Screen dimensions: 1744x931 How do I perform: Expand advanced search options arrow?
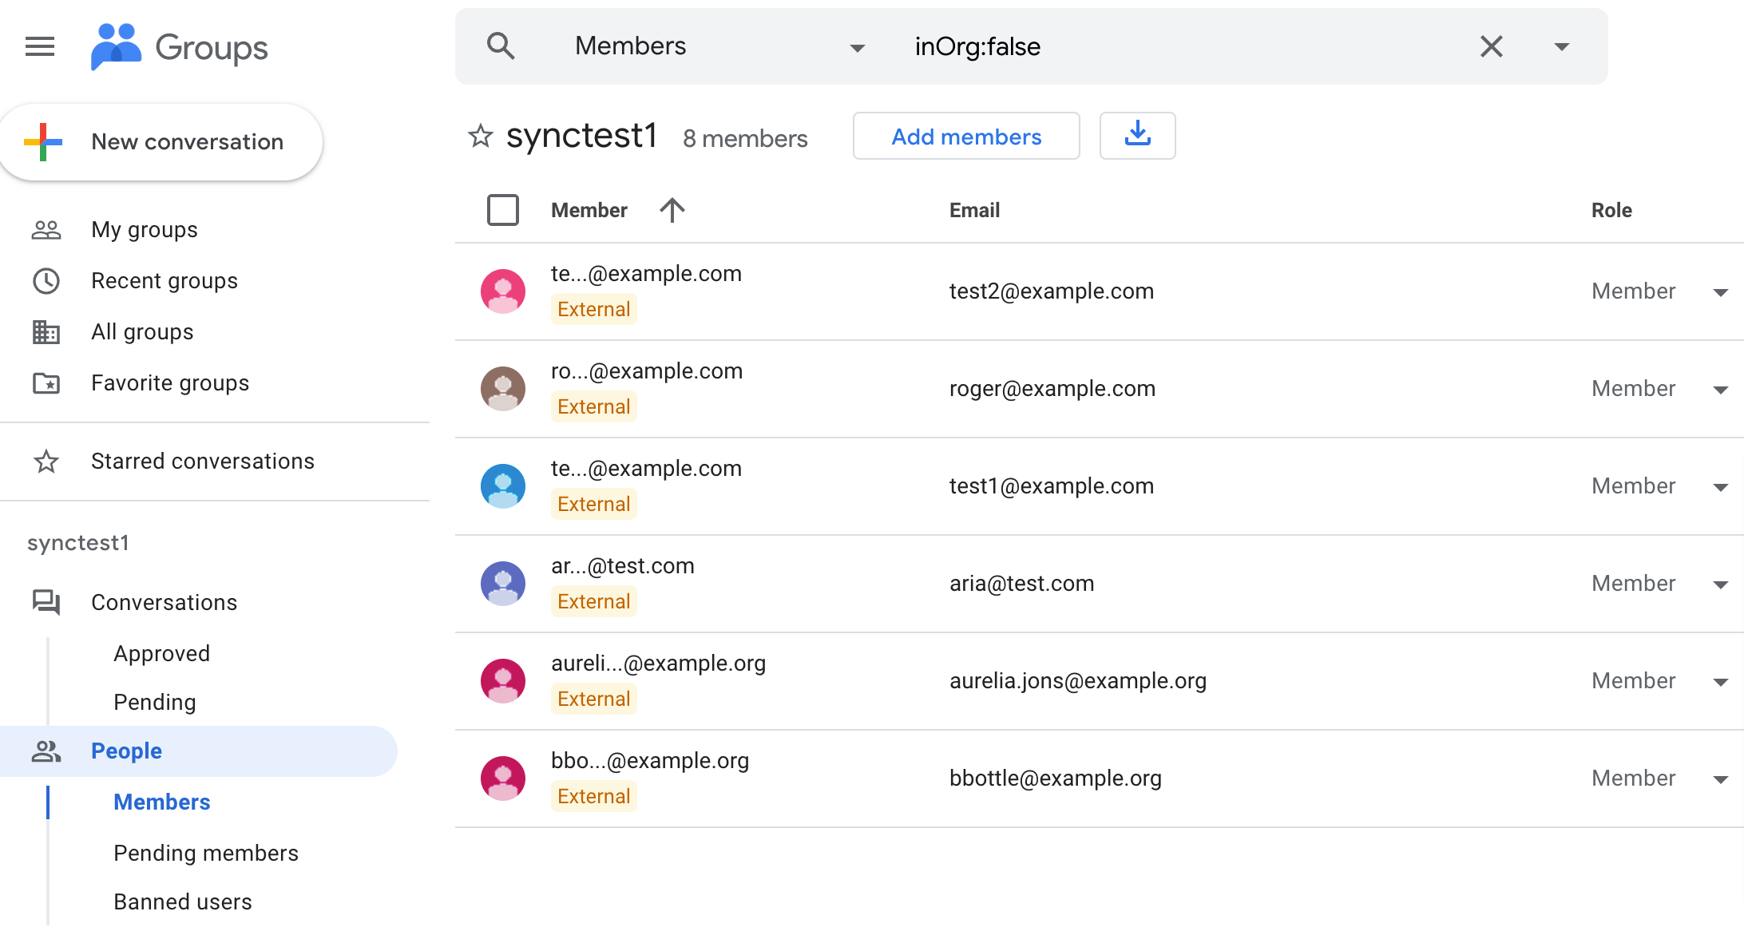1561,46
